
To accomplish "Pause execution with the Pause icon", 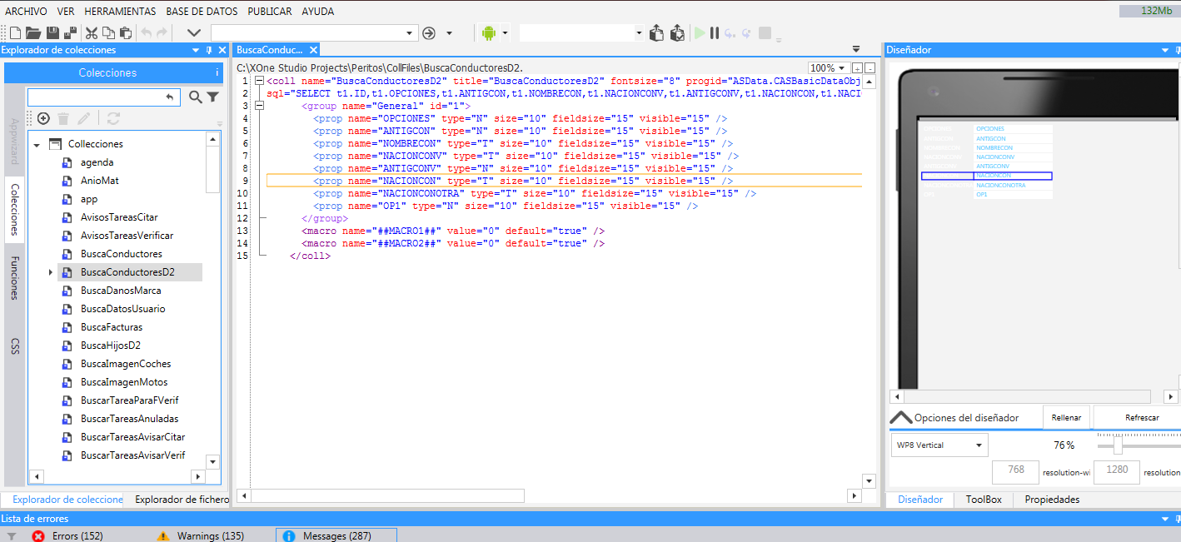I will 715,33.
